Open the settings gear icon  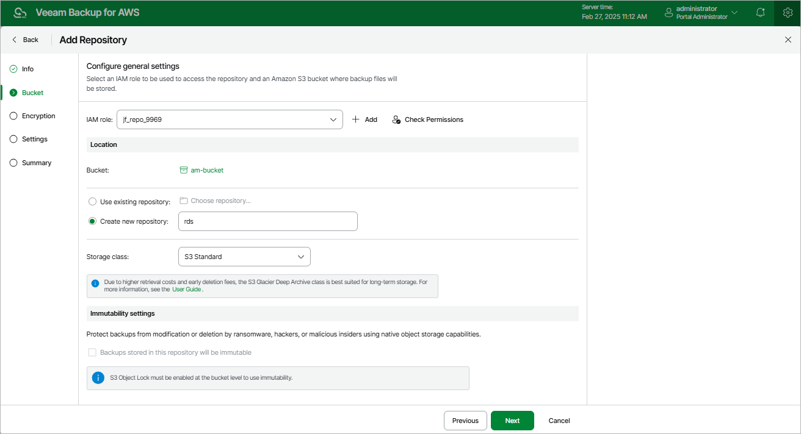788,13
